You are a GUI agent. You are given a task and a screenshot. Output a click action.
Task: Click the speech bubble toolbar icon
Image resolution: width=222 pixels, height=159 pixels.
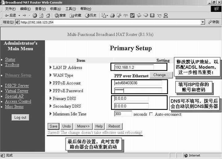tap(146, 15)
